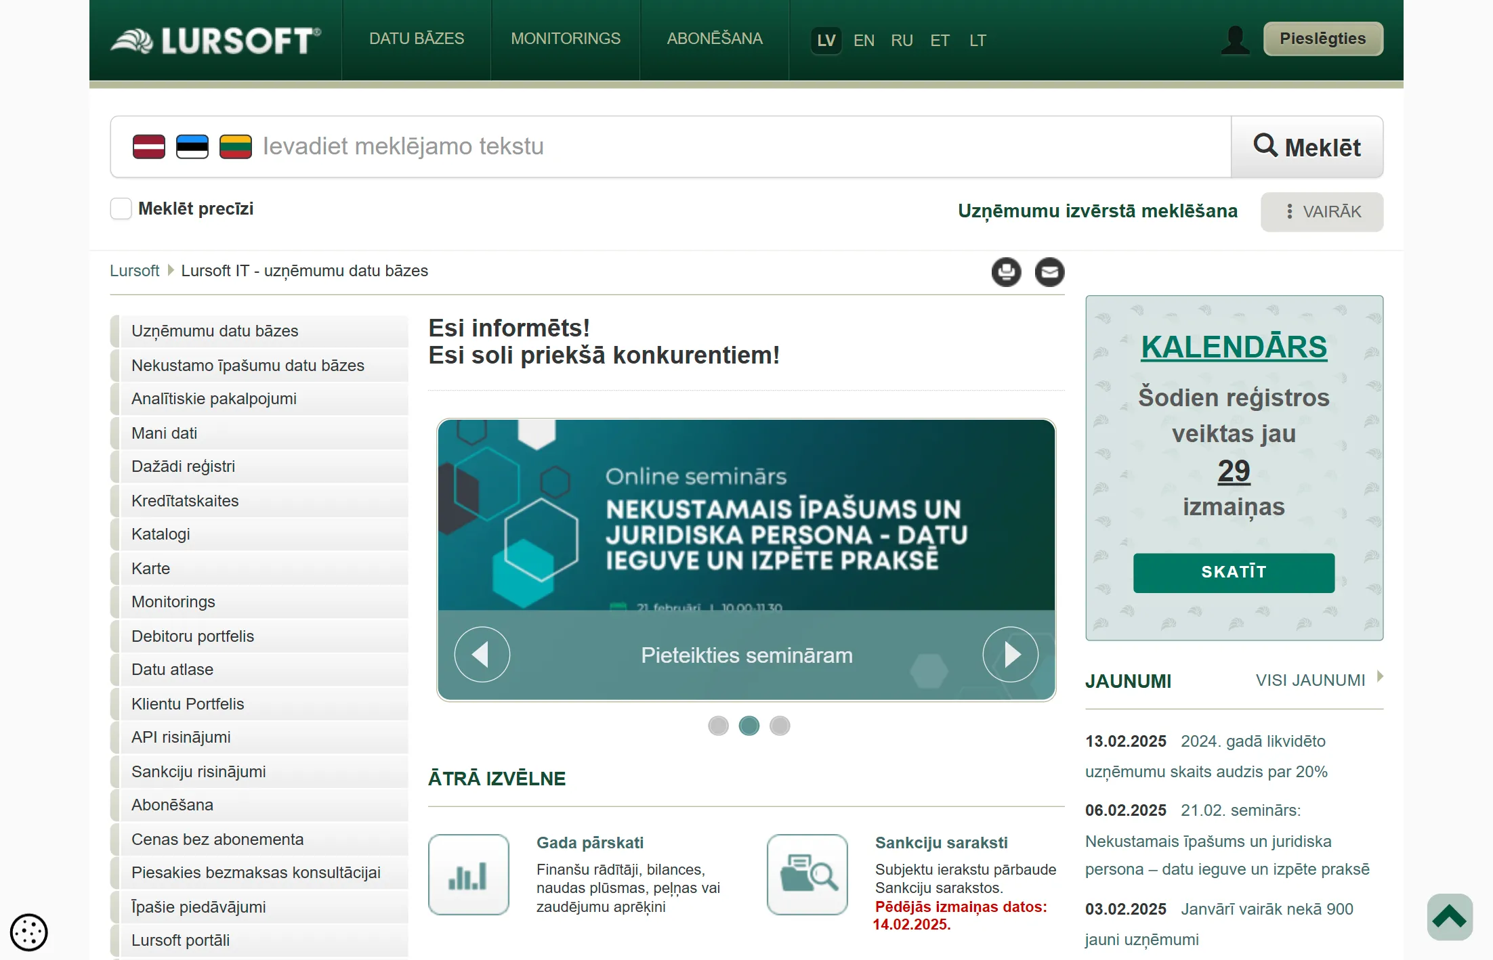
Task: Click the email envelope icon
Action: click(1049, 272)
